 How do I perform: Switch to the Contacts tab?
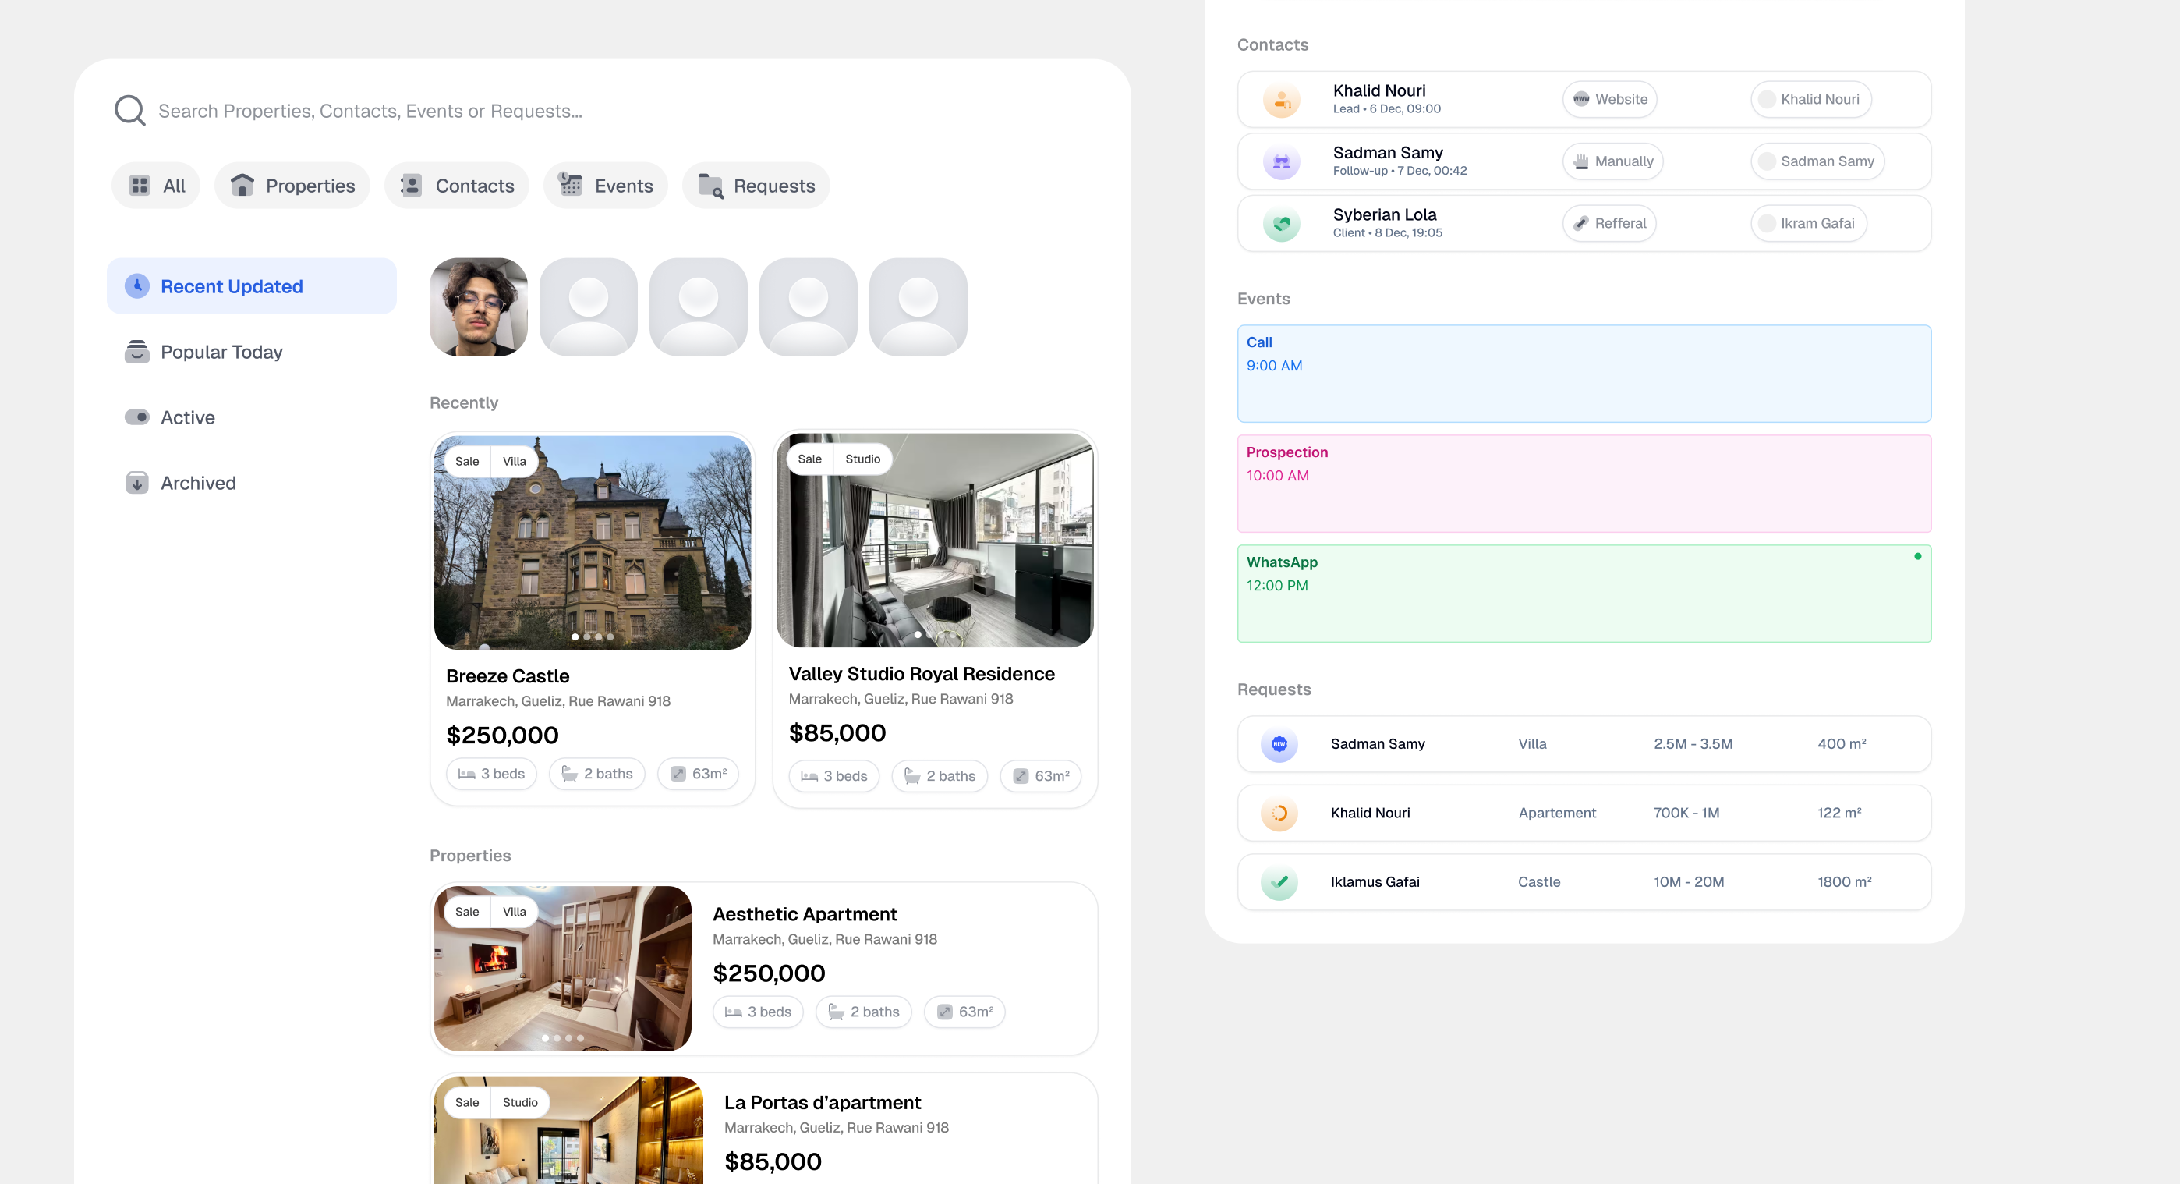457,186
